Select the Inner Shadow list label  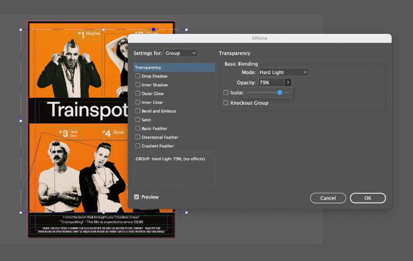155,85
